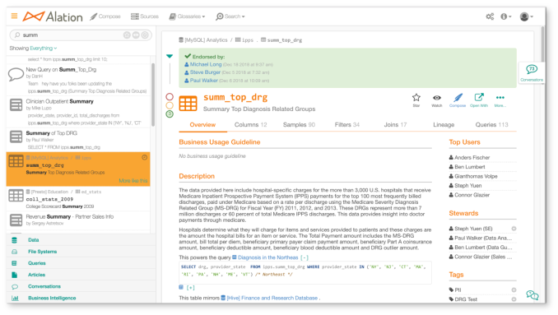This screenshot has width=558, height=315.
Task: Click the Watch eye icon
Action: click(437, 98)
